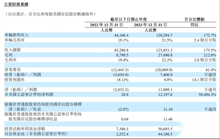Viewport: 220px width, 139px height.
Task: Click the value 21.5%
Action: [167, 40]
